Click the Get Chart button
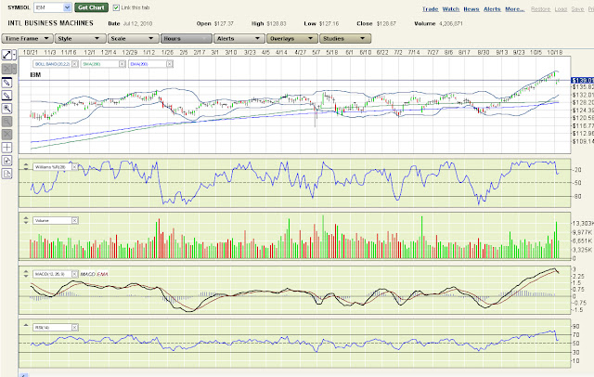Image resolution: width=594 pixels, height=377 pixels. 91,7
